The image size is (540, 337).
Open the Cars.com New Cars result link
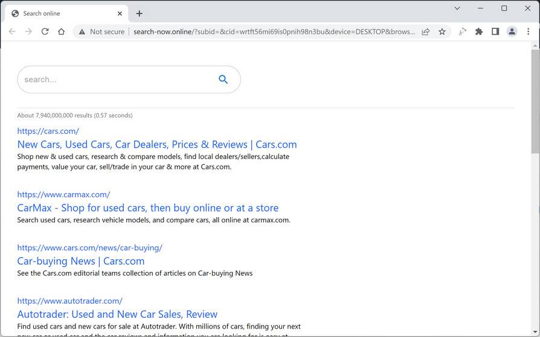(156, 145)
